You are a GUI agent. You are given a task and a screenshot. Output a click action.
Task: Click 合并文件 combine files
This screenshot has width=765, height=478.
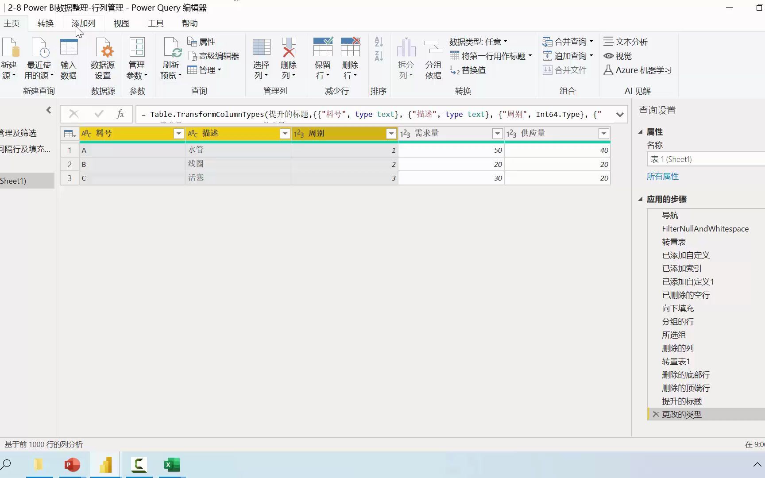[565, 70]
